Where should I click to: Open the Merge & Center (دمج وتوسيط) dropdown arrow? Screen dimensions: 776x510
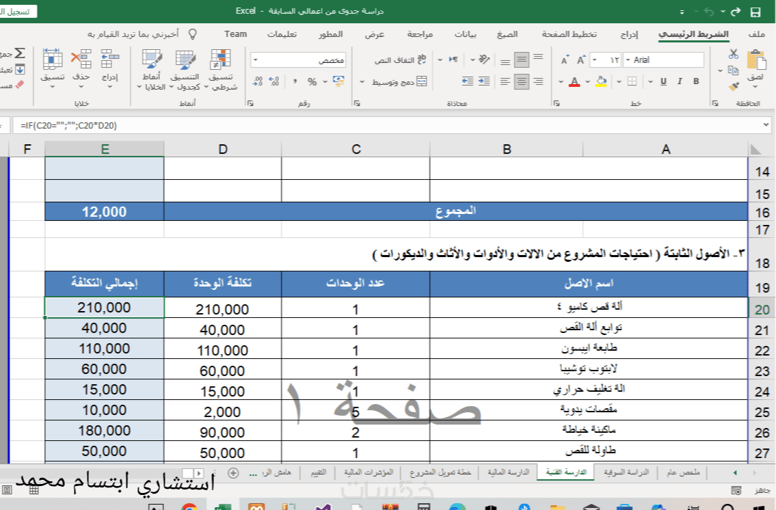point(362,81)
